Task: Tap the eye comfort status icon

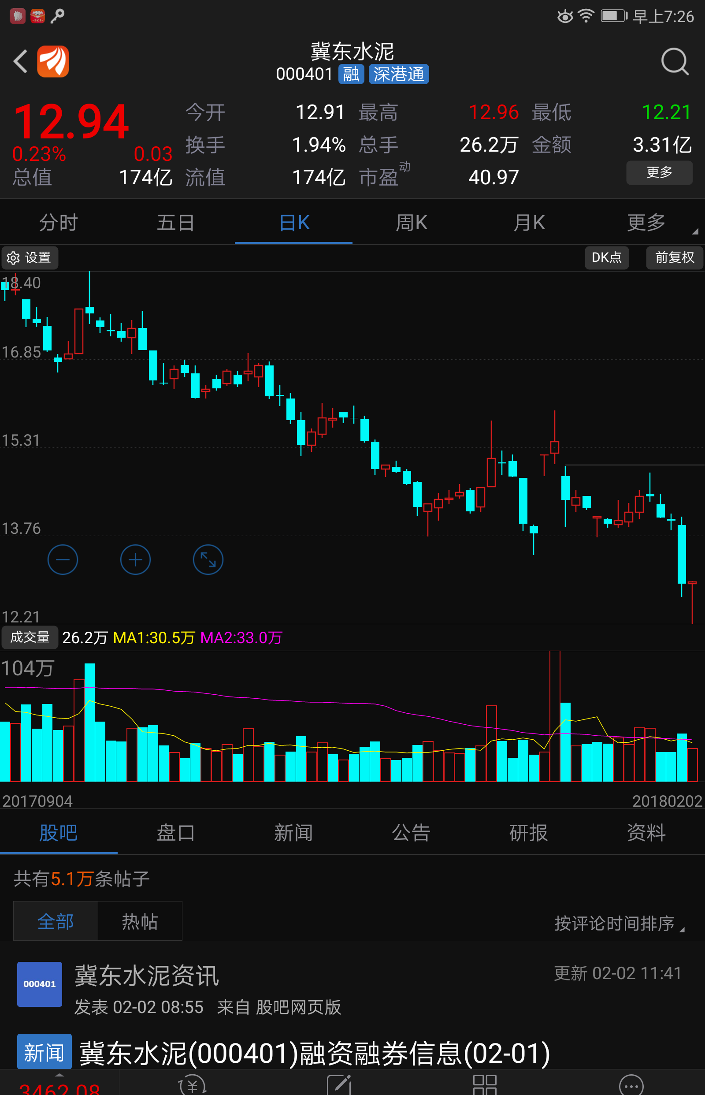Action: (565, 16)
